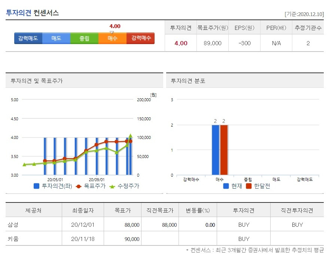Click the 20/12/01 date cell
The image size is (332, 257).
click(x=83, y=225)
